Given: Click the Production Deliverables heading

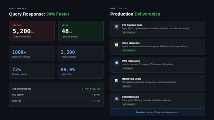Looking at the screenshot, I should (x=135, y=14).
